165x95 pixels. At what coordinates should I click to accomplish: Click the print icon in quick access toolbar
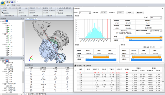pos(15,2)
